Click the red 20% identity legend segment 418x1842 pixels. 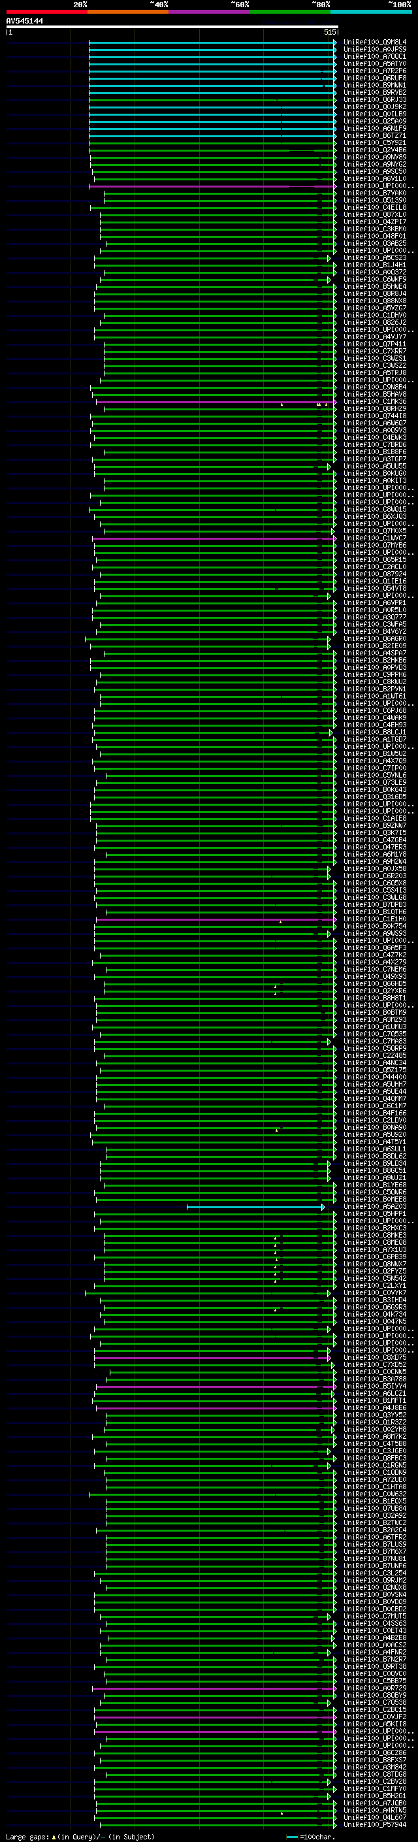pos(46,12)
